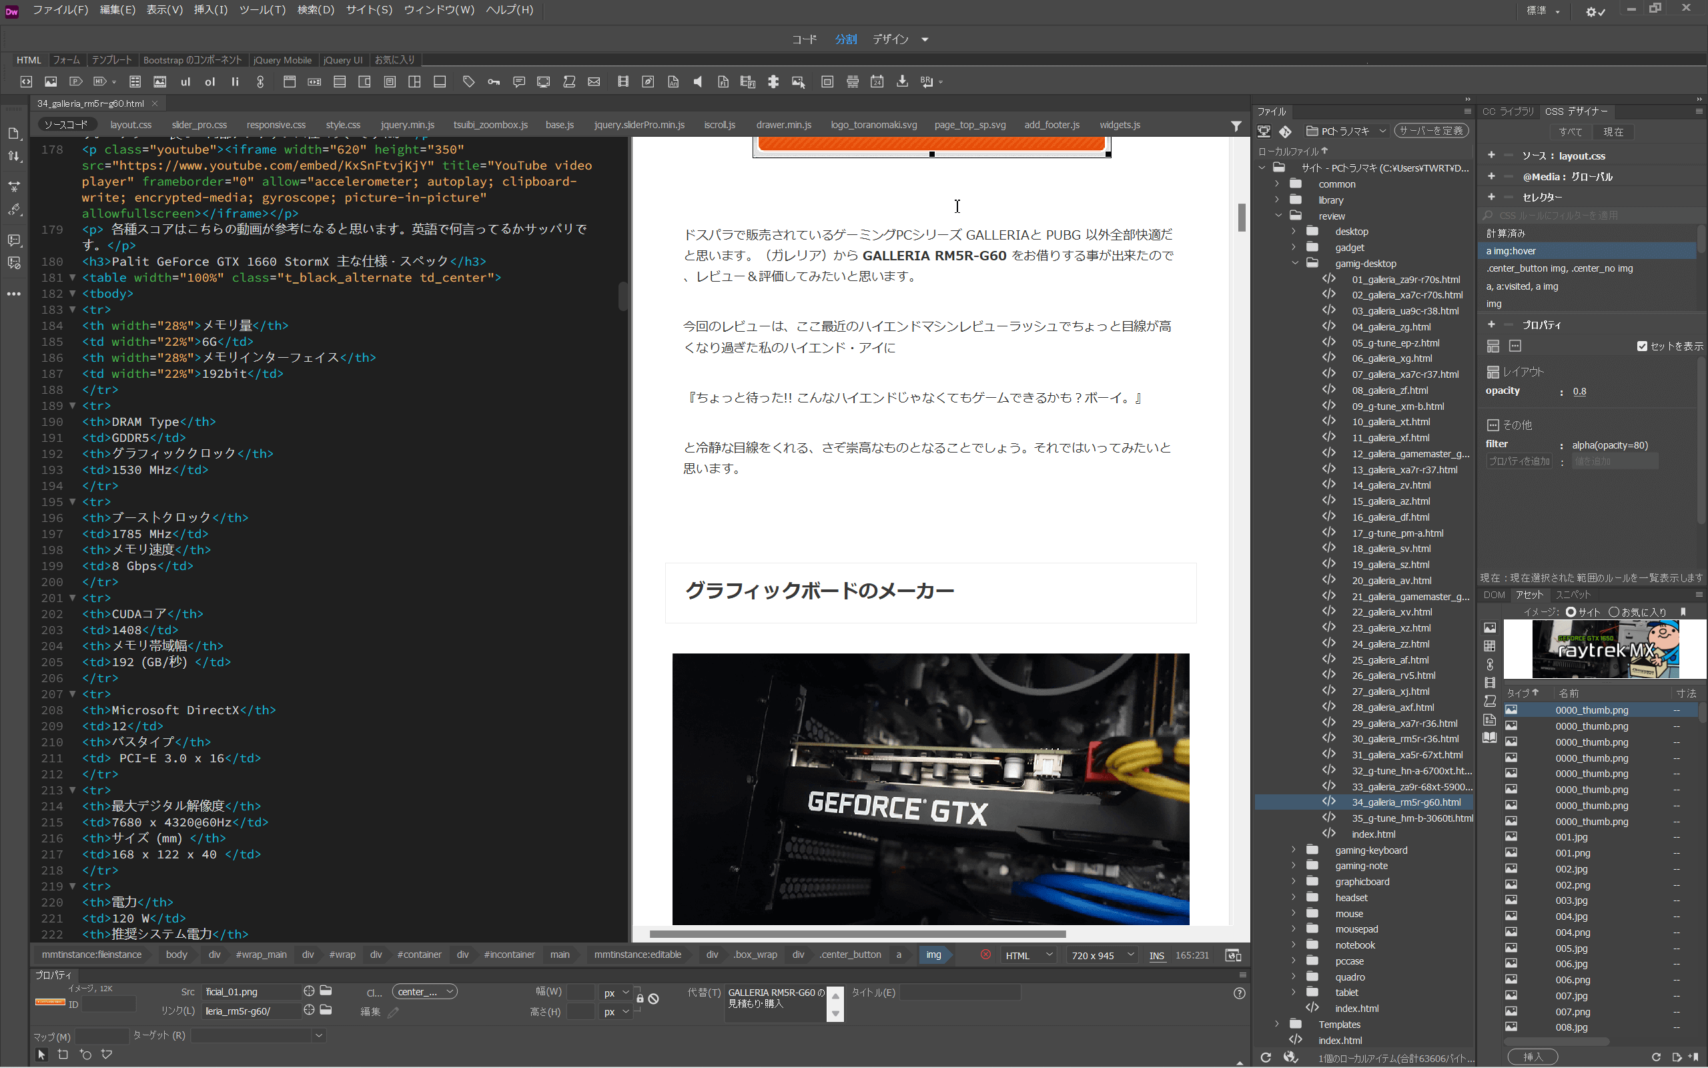
Task: Expand the common folder
Action: tap(1278, 184)
